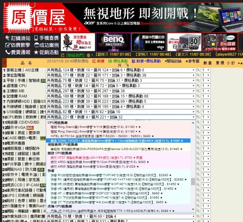This screenshot has height=222, width=243.
Task: Click magnifier icon for 燒錄器 row
Action: [x=198, y=122]
